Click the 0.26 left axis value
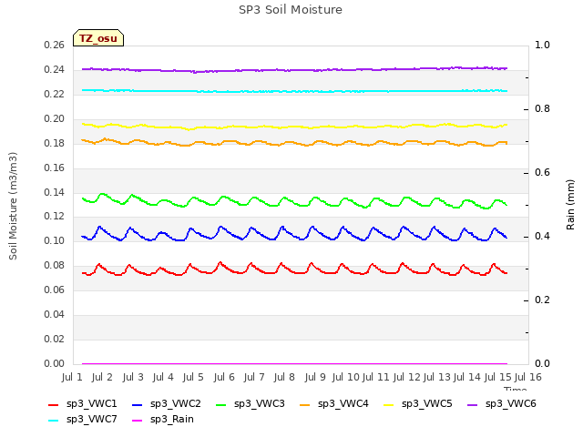Screen dimensions: 583x437 tap(55, 46)
